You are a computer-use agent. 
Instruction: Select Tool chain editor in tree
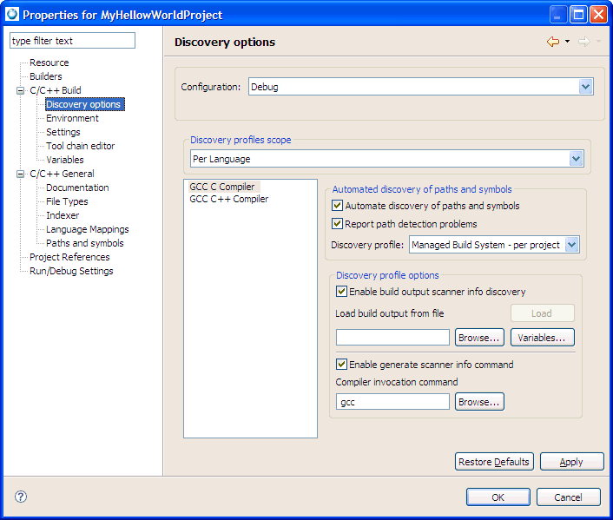(x=80, y=146)
